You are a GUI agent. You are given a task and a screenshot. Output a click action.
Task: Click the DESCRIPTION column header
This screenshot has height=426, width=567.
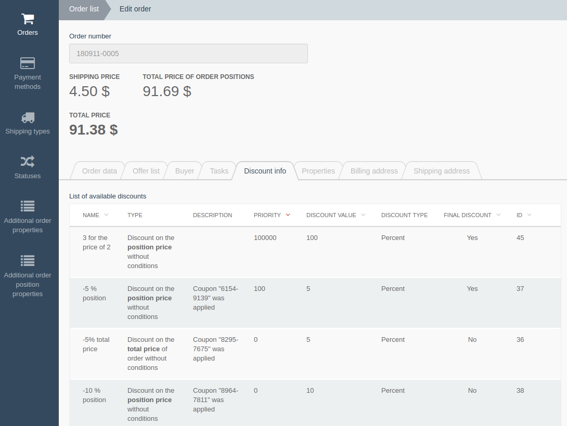212,215
